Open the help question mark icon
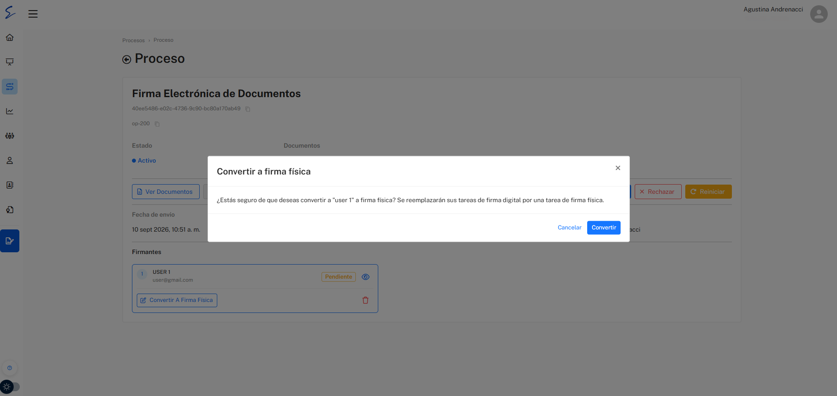Screen dimensions: 837x396 click(x=10, y=368)
